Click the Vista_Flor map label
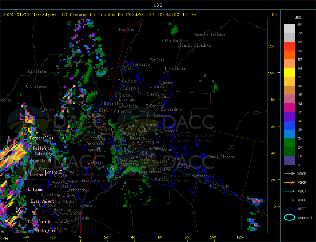This screenshot has width=316, height=242. (x=46, y=231)
